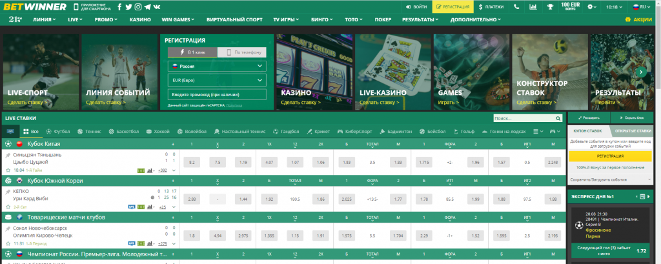Toggle the LIVE video filter icon
661x264 pixels.
pos(10,132)
